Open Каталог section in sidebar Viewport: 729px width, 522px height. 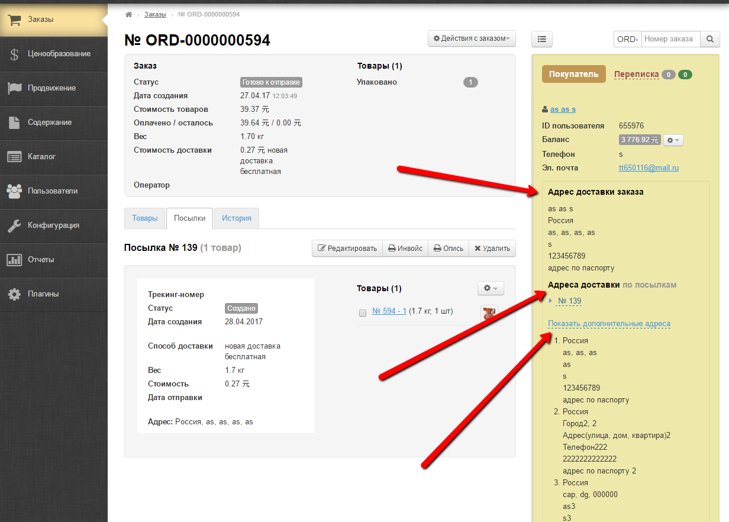(53, 157)
